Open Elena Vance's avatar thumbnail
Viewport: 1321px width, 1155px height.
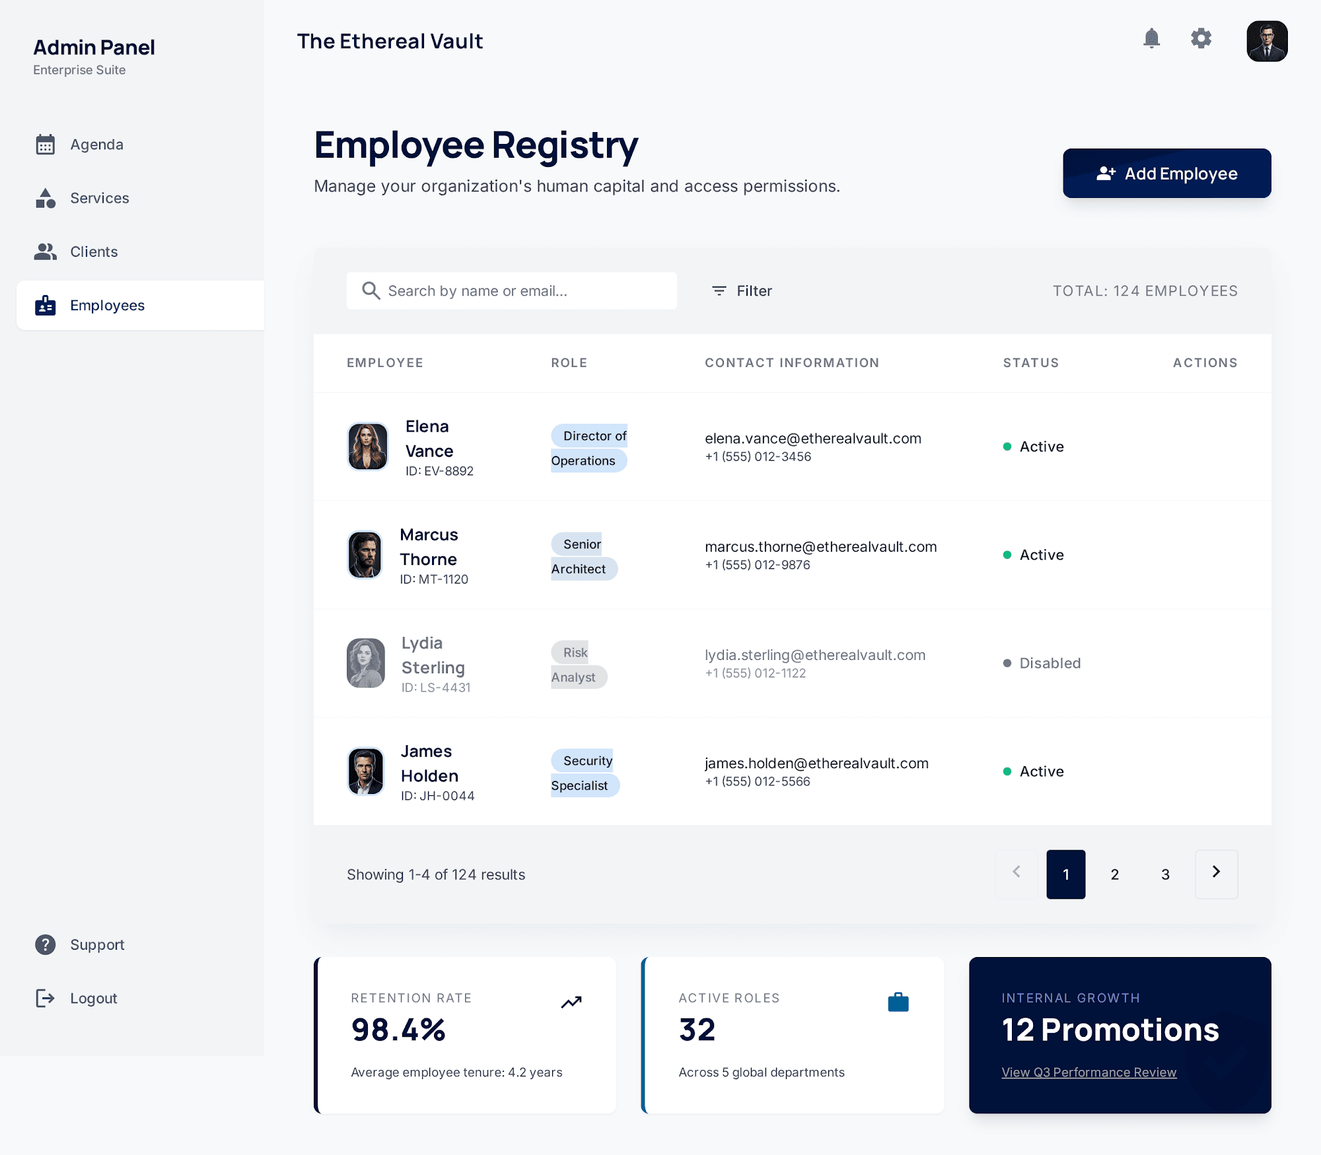[367, 447]
